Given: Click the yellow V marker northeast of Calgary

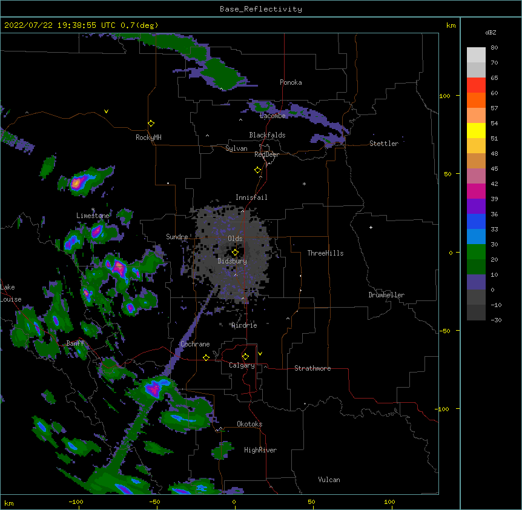Looking at the screenshot, I should tap(260, 354).
